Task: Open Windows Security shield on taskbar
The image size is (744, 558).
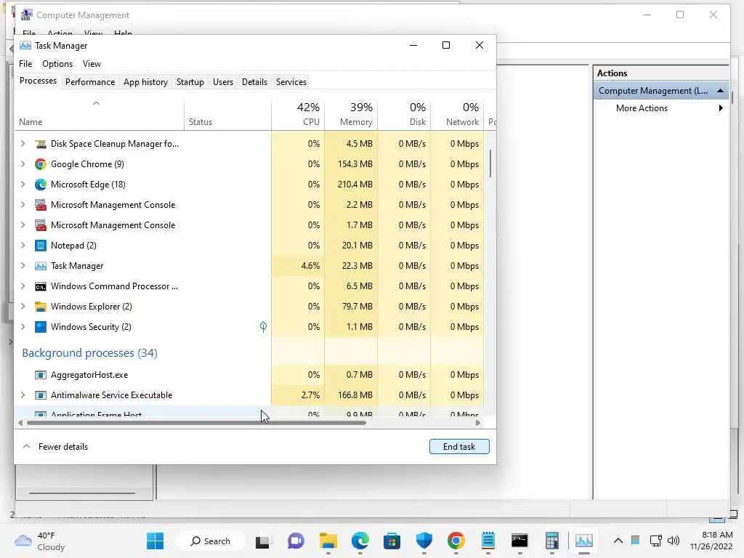Action: 424,541
